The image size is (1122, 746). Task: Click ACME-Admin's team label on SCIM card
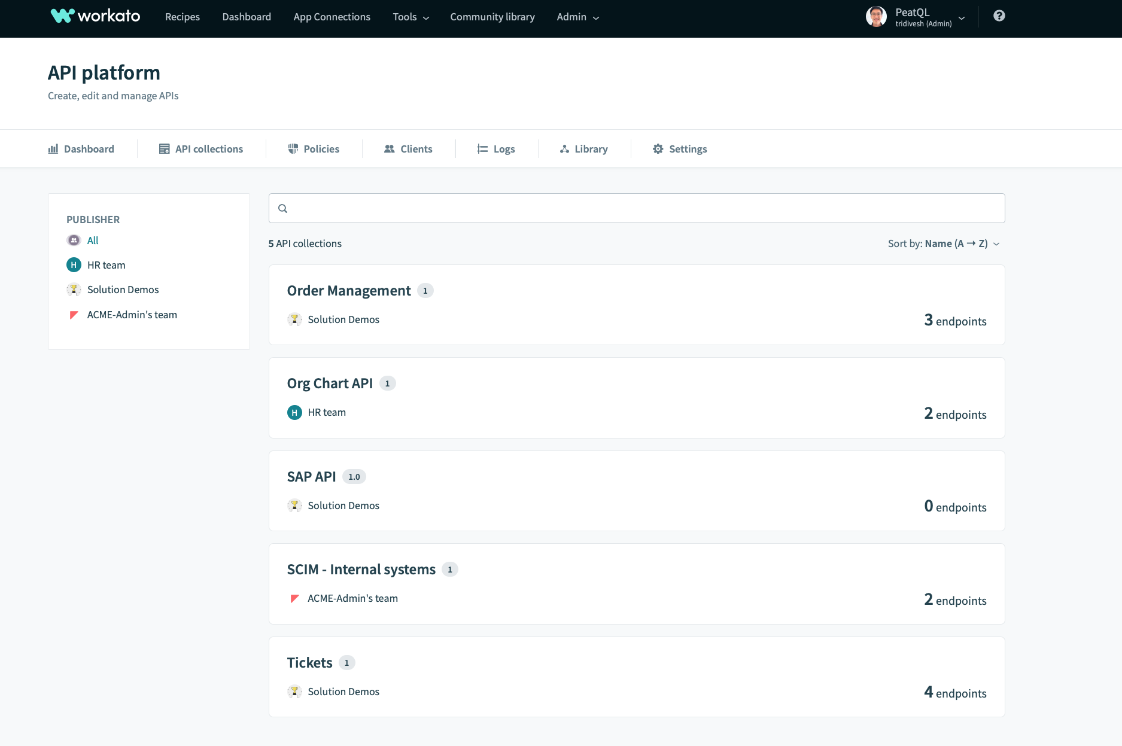tap(352, 598)
